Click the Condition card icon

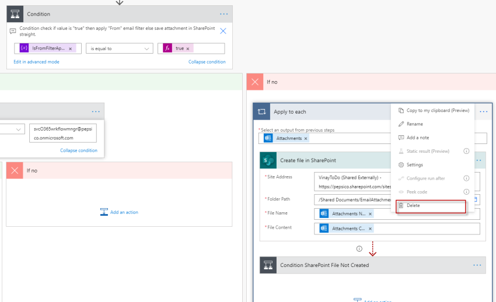pos(15,14)
